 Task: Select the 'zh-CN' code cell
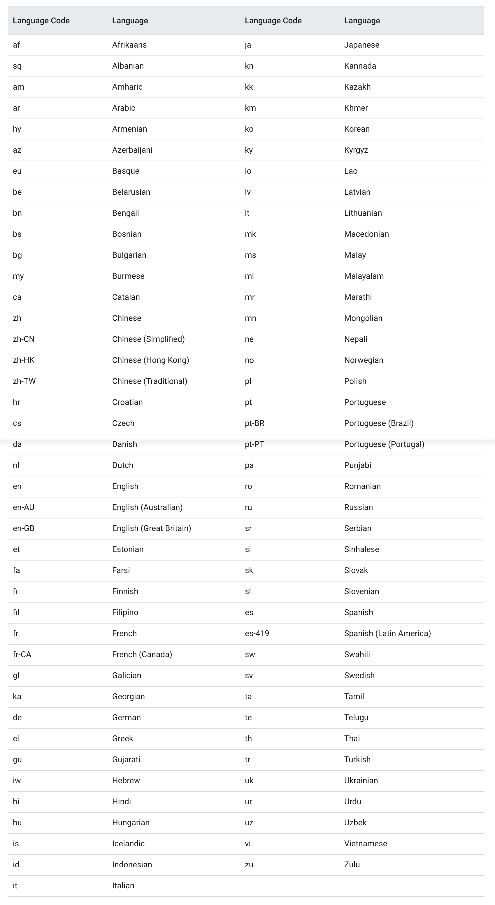[24, 339]
